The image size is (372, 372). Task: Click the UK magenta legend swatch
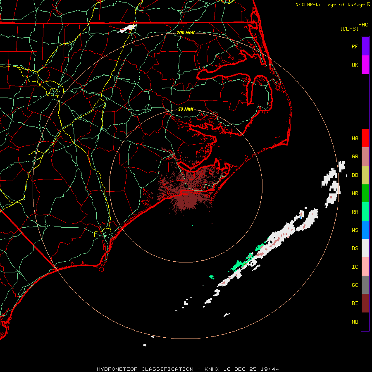(365, 65)
